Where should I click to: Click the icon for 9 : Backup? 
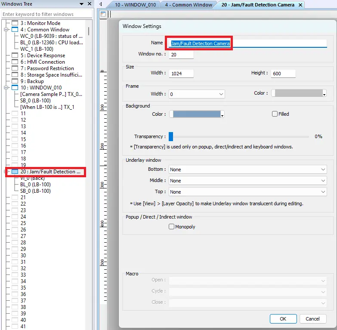point(15,81)
